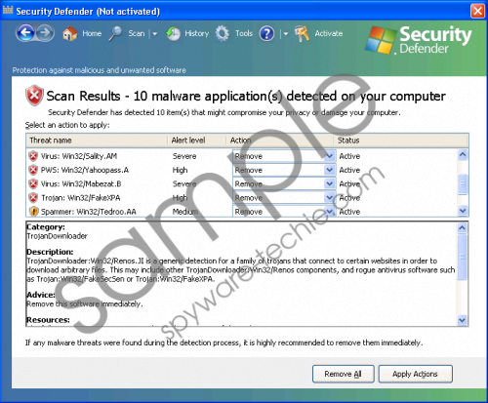The image size is (488, 403).
Task: Expand the Help options dropdown arrow
Action: 286,33
